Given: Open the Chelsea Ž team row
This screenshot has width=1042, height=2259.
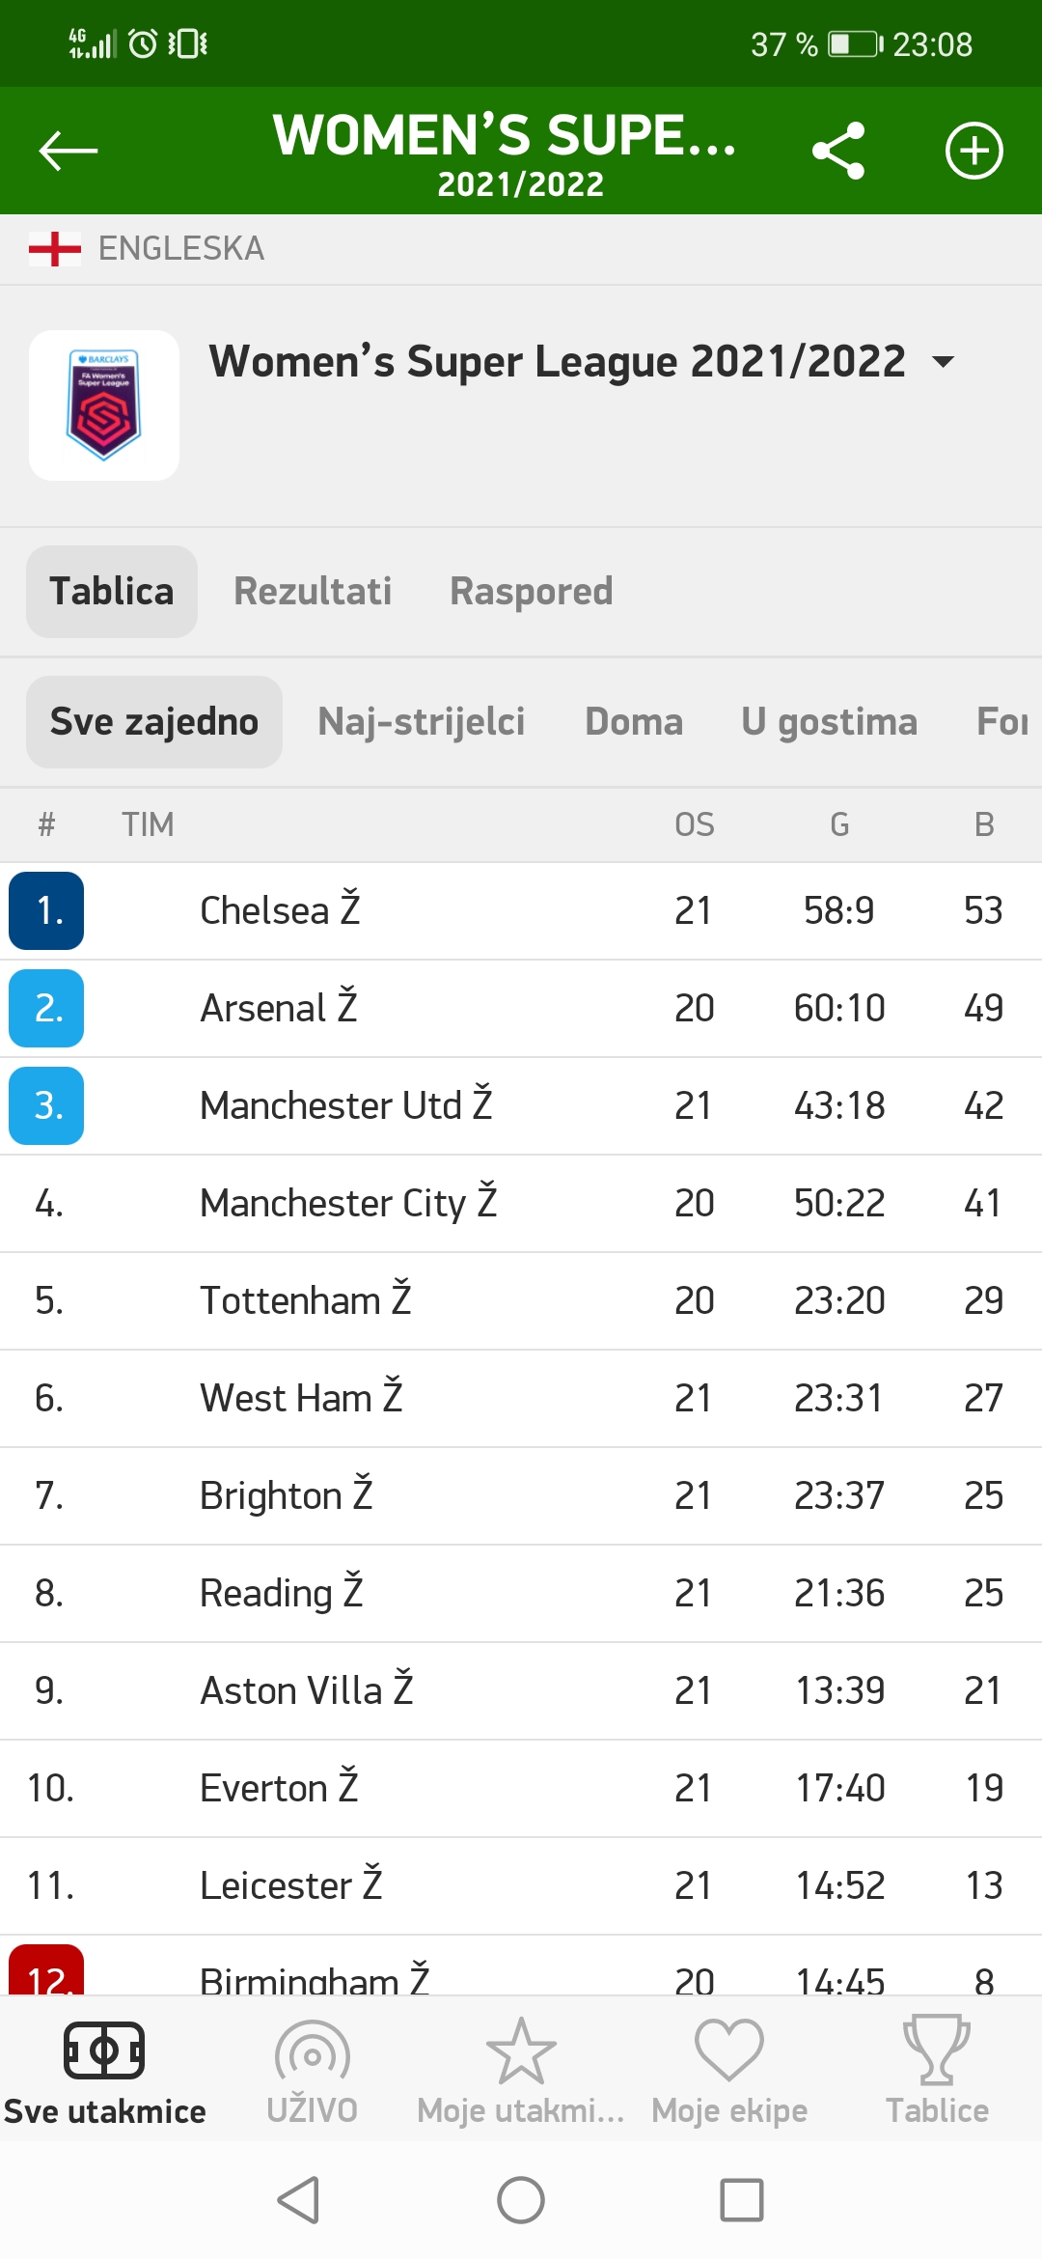Looking at the screenshot, I should click(521, 910).
